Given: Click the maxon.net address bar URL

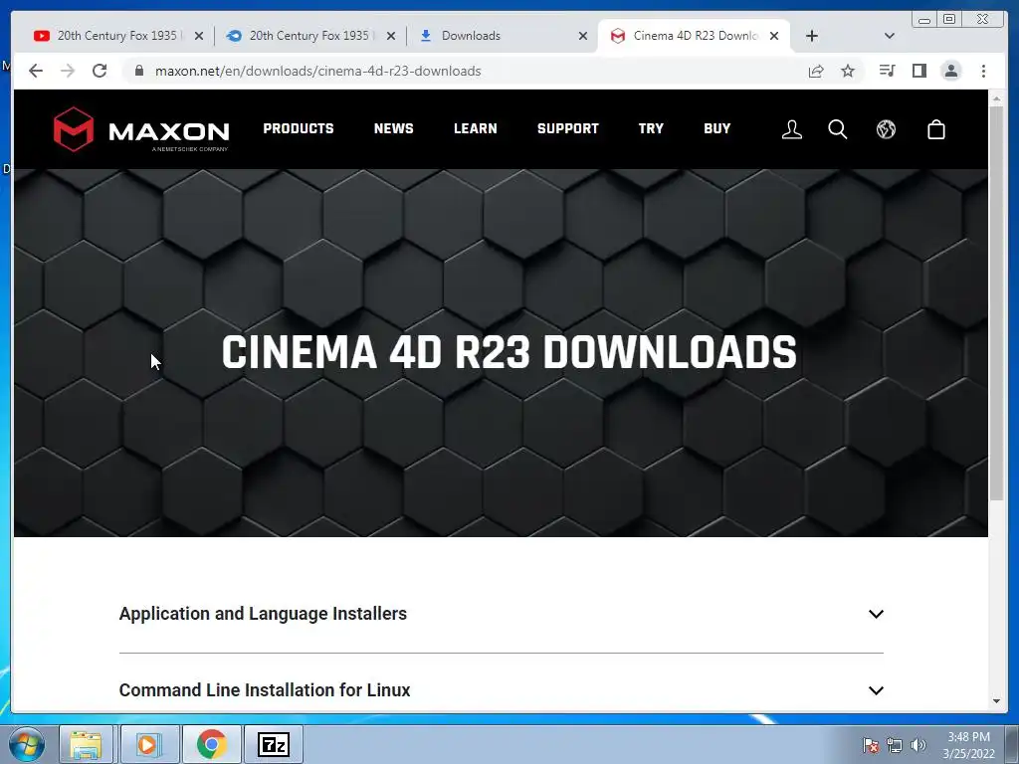Looking at the screenshot, I should tap(317, 71).
